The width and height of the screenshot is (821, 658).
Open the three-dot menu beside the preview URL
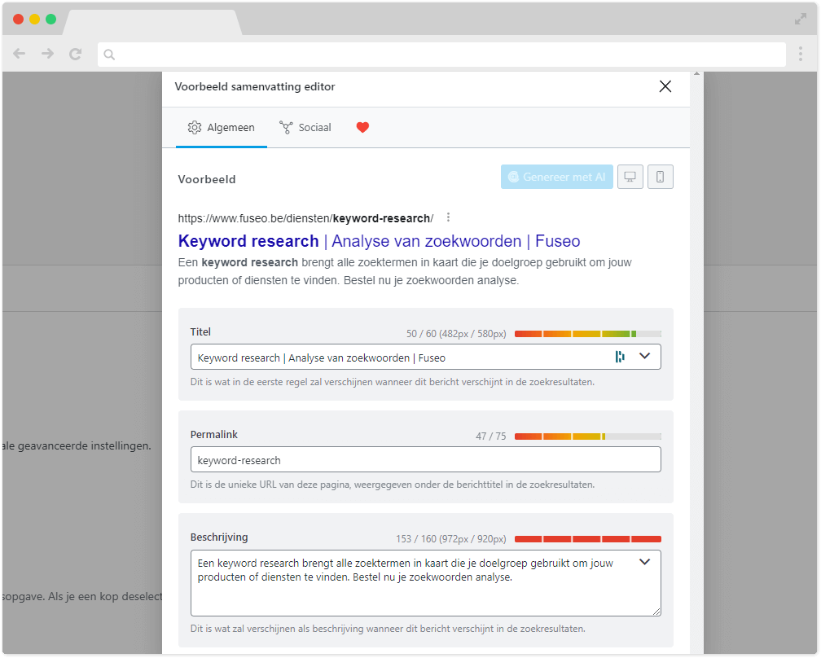[448, 217]
